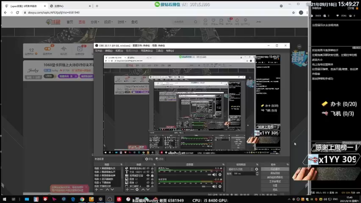This screenshot has width=361, height=203.
Task: Pop out the Scenes dock panel icon
Action: [x=121, y=164]
